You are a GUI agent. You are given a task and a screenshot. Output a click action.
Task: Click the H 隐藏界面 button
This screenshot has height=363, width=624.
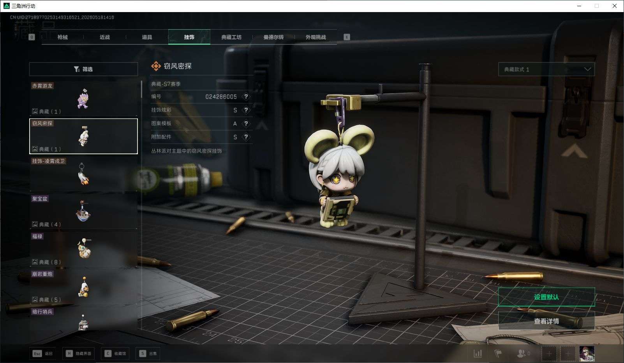[79, 353]
